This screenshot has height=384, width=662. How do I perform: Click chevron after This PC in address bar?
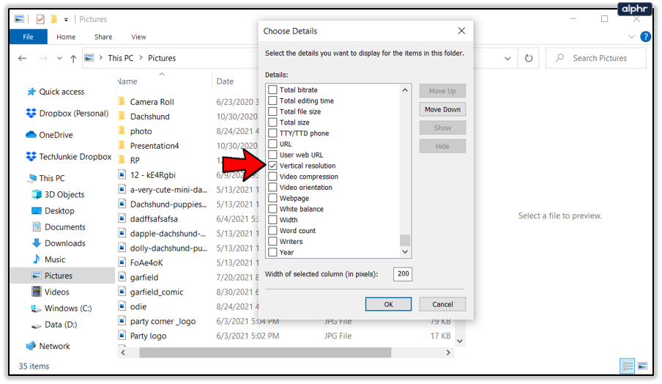click(141, 58)
